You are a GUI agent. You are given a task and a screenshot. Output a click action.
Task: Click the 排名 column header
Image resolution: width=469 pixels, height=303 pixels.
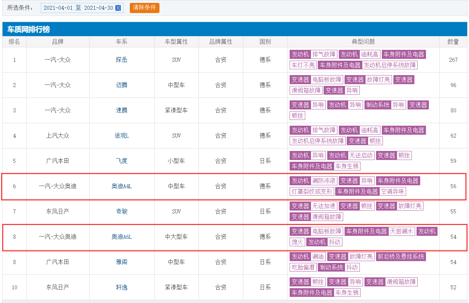[14, 42]
